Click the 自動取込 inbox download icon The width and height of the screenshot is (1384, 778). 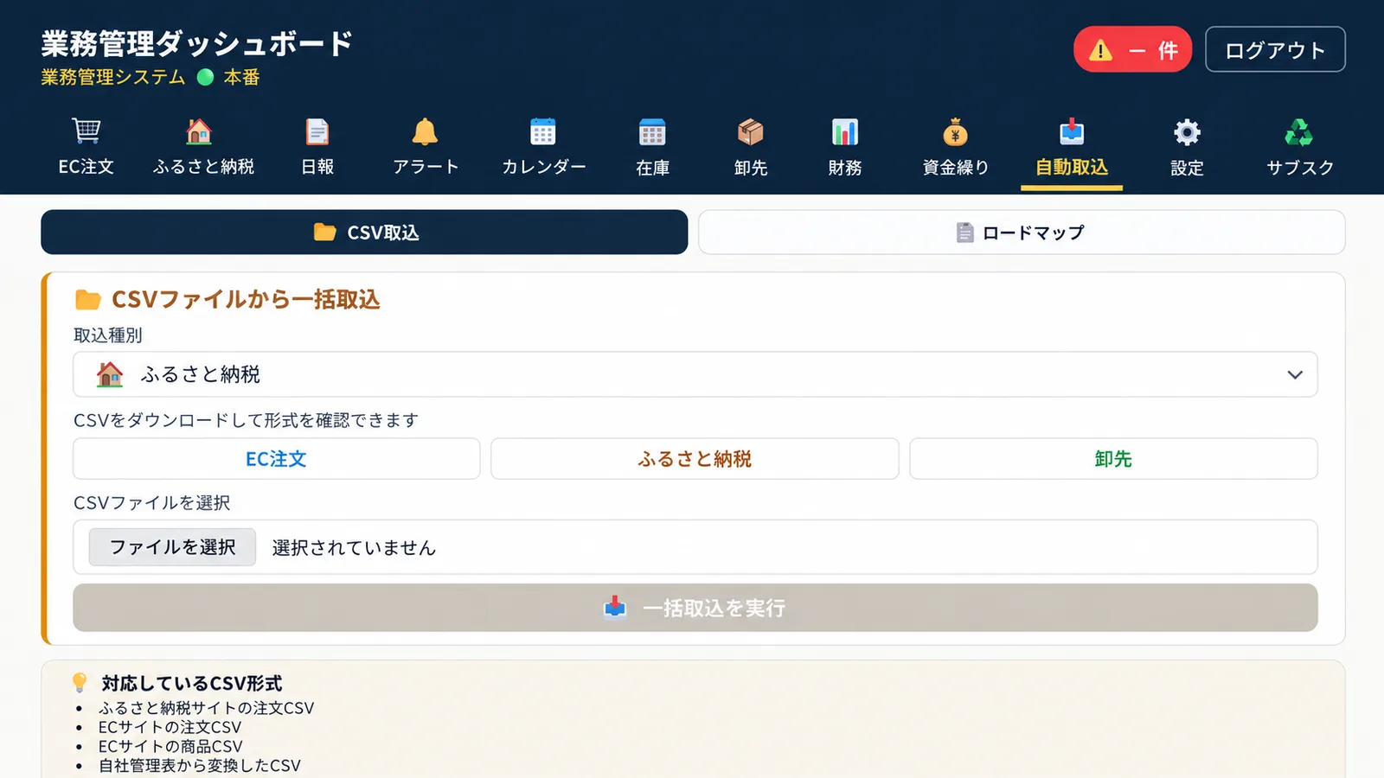1072,131
